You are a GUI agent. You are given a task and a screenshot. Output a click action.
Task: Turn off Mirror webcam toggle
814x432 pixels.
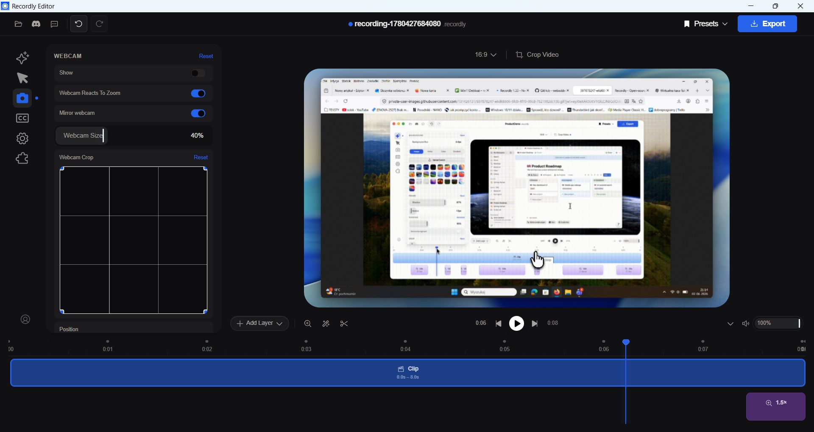click(x=198, y=114)
